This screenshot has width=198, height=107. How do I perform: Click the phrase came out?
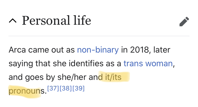[46, 50]
